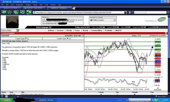Click the green book icon in Website Demo

[x=91, y=20]
